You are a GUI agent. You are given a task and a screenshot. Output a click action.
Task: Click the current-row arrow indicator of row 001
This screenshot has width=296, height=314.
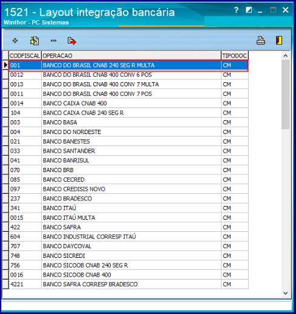pos(5,65)
